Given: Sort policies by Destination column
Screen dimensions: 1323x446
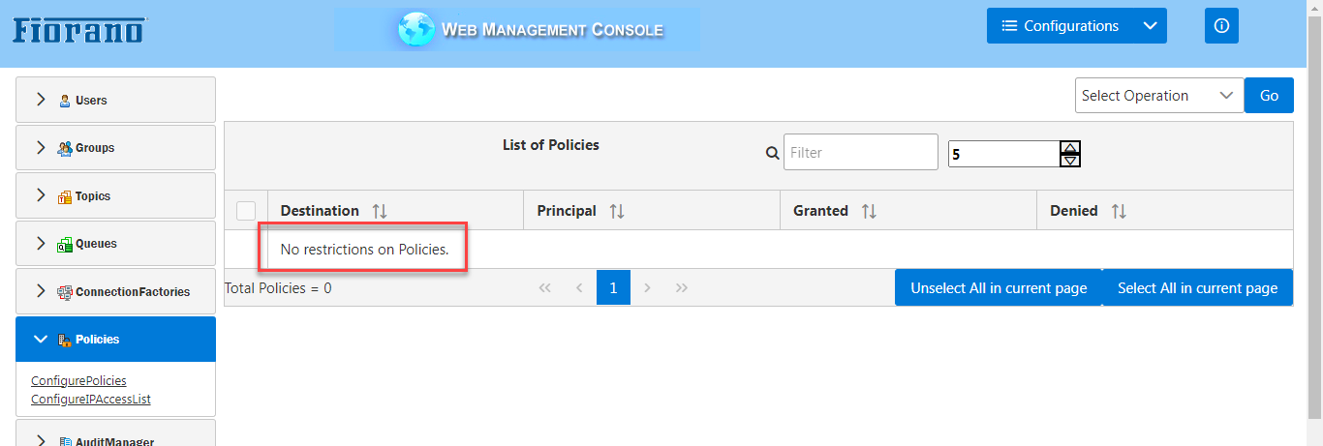Looking at the screenshot, I should tap(380, 211).
